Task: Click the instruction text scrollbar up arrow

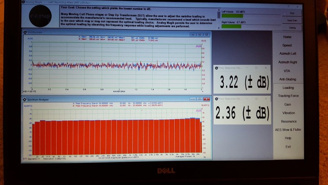Action: (219, 10)
